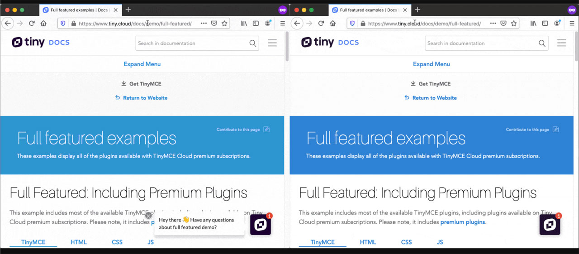Open new tab in right window
Viewport: 579px width, 254px height.
coord(417,10)
